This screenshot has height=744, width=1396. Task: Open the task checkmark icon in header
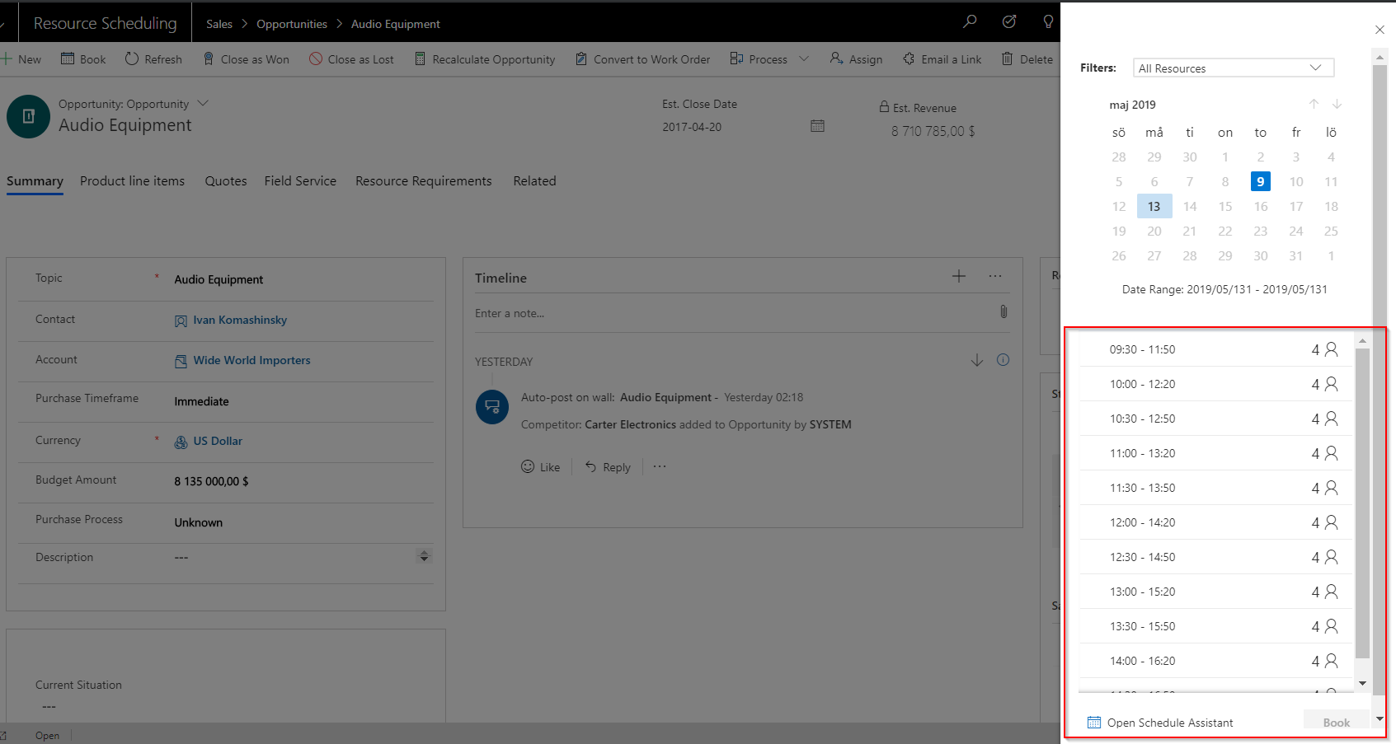[1008, 21]
